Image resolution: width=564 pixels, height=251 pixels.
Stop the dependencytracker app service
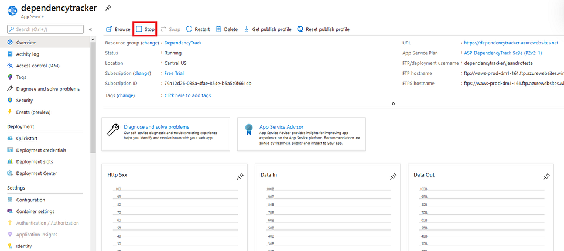(x=145, y=29)
